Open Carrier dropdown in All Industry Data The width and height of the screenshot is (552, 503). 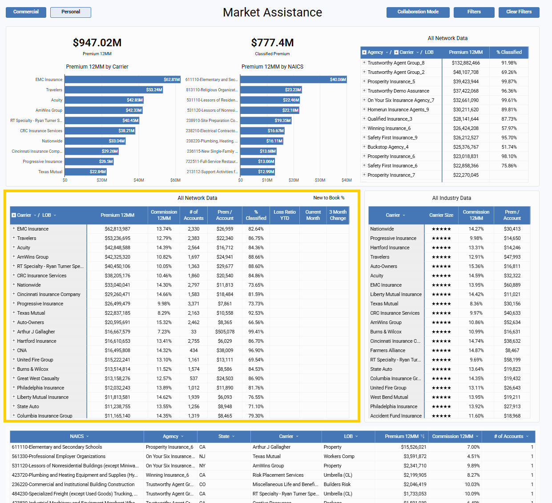click(404, 215)
